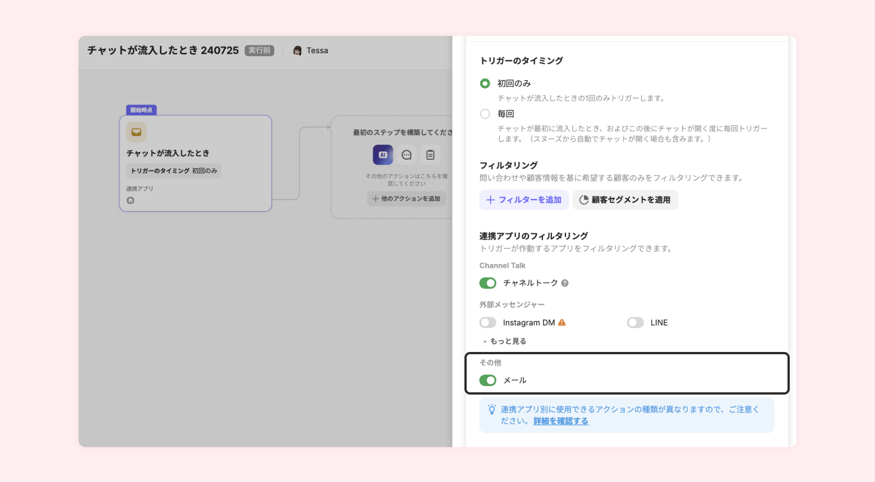Click Tessa's avatar in the header
This screenshot has height=482, width=875.
[x=297, y=50]
